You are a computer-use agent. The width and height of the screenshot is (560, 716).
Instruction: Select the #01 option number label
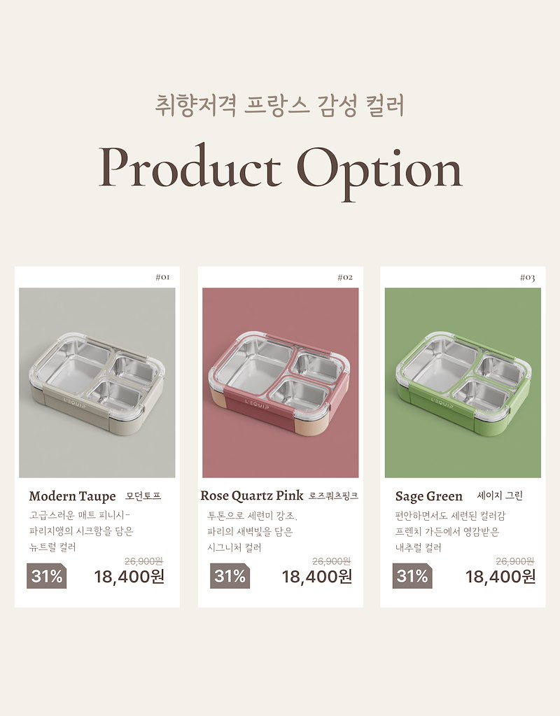tap(162, 277)
